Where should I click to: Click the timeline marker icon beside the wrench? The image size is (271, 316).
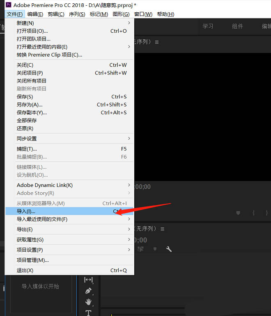point(155,249)
